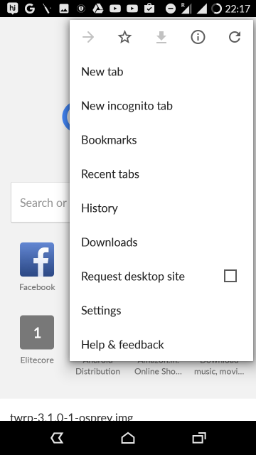Screen dimensions: 256x455
Task: Open the Facebook shortcut tile
Action: click(37, 267)
